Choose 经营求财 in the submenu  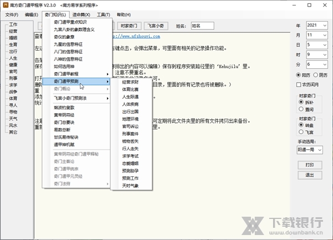132,82
